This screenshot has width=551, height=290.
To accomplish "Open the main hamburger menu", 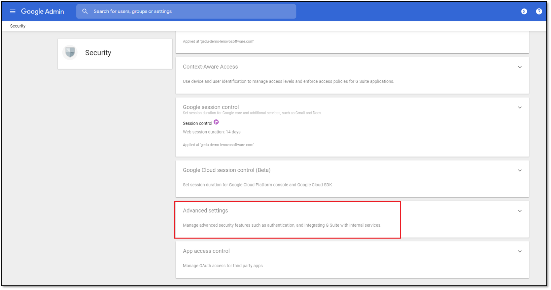I will pyautogui.click(x=13, y=12).
